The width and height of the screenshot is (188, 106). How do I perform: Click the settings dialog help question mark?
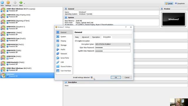(x=126, y=27)
